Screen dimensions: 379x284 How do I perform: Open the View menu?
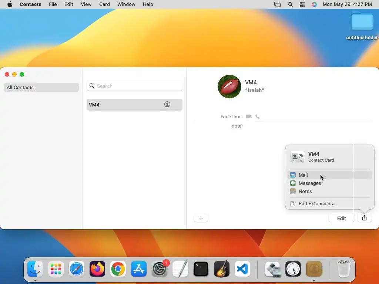(86, 4)
